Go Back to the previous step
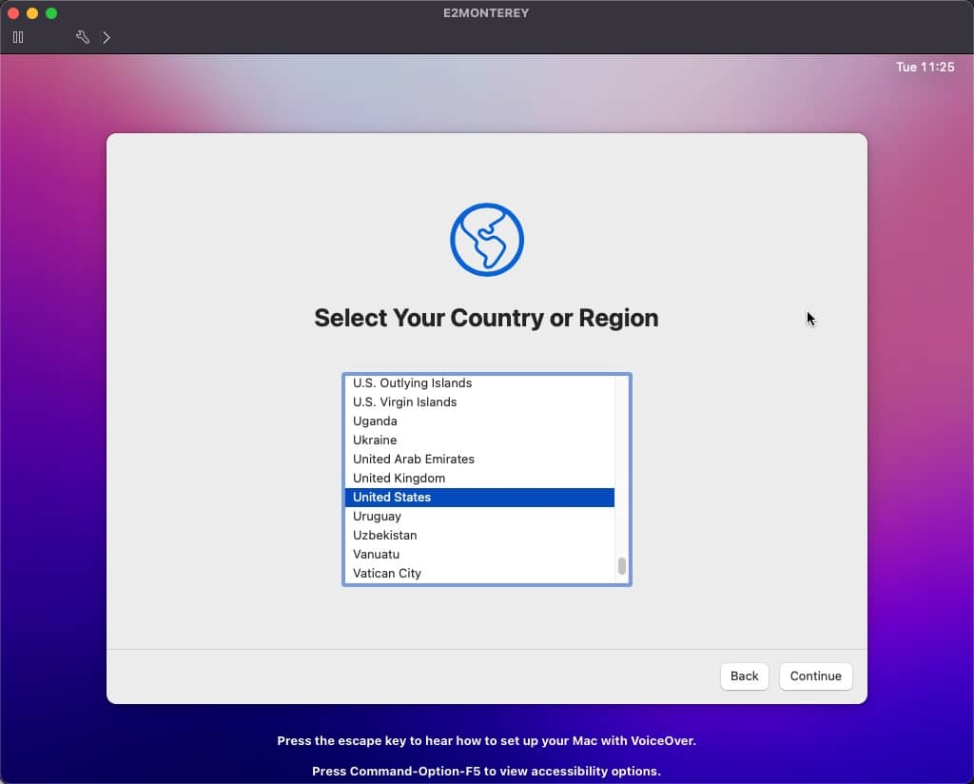This screenshot has height=784, width=974. pyautogui.click(x=744, y=676)
